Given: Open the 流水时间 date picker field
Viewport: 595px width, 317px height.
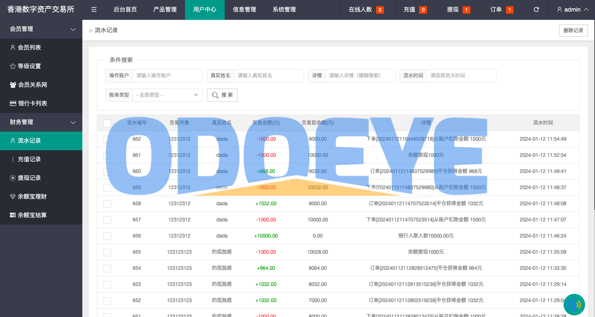Looking at the screenshot, I should pyautogui.click(x=462, y=76).
